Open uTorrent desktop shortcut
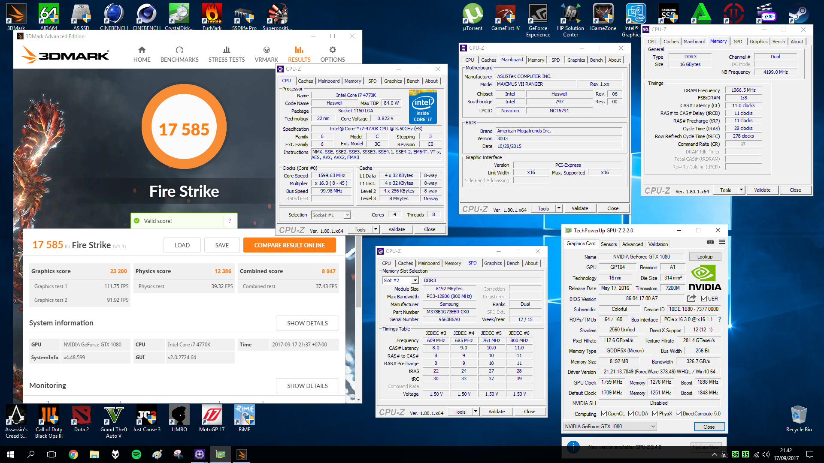The height and width of the screenshot is (463, 824). click(473, 17)
